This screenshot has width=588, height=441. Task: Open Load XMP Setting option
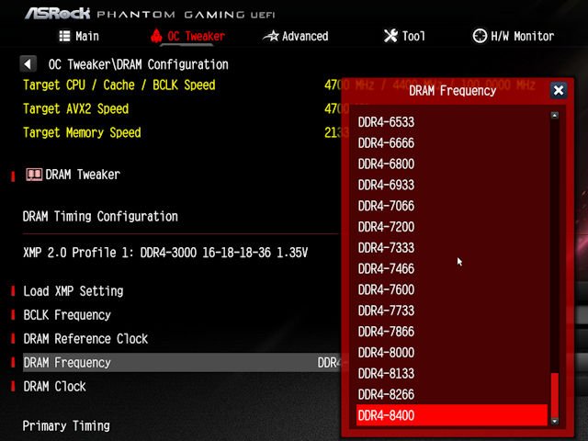click(x=73, y=291)
